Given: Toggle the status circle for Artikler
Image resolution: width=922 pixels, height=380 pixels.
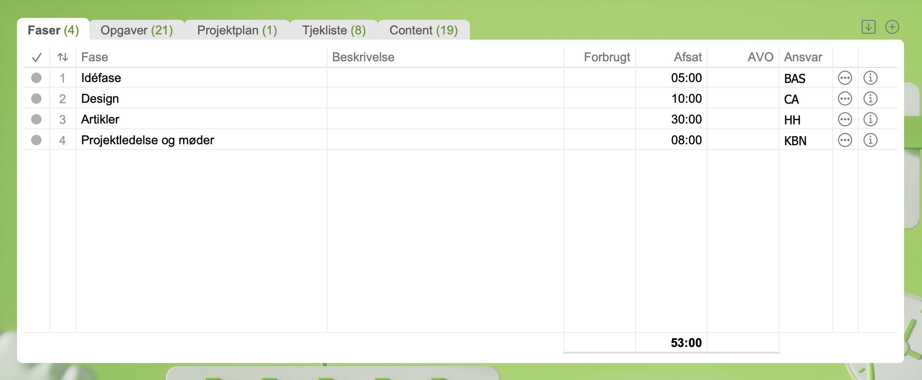Looking at the screenshot, I should (x=36, y=119).
